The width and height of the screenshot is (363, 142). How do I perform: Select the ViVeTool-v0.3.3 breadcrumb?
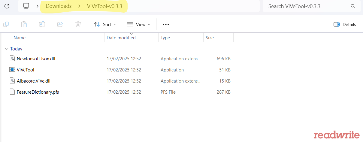coord(105,6)
